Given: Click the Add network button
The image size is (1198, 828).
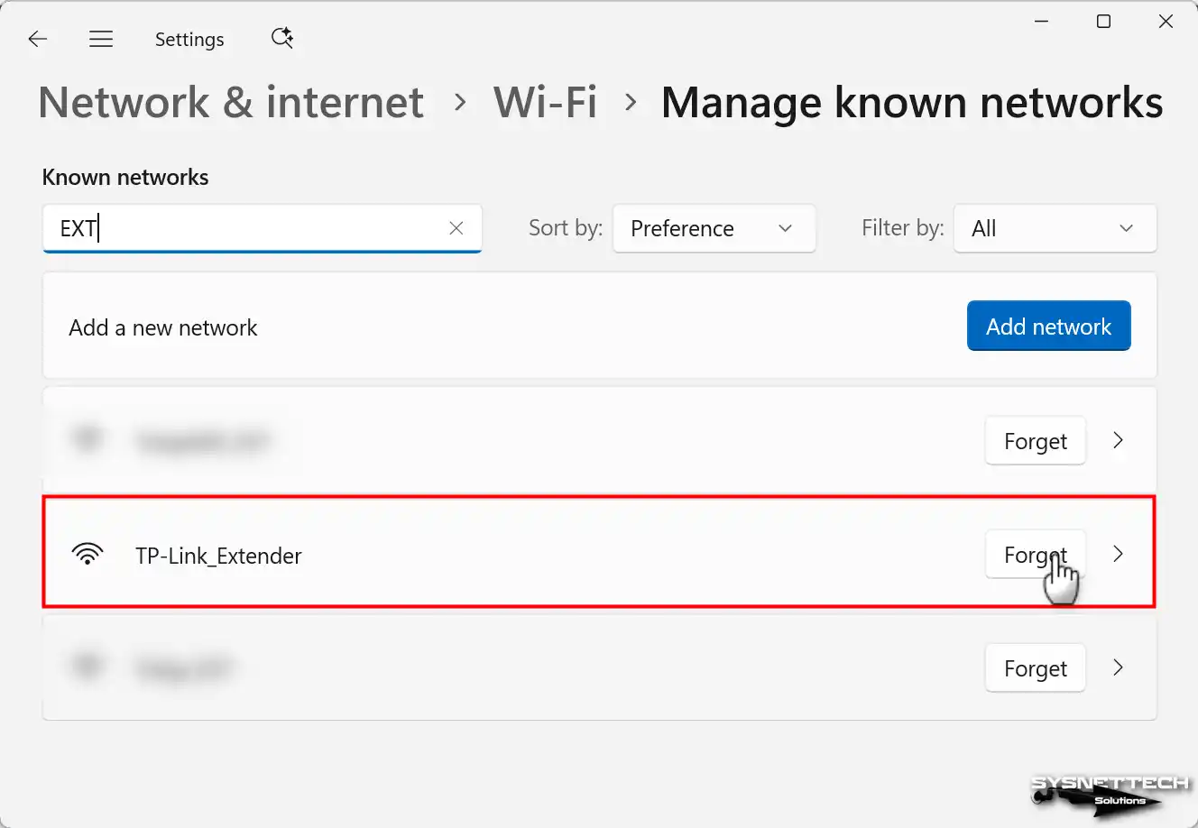Looking at the screenshot, I should pos(1048,326).
